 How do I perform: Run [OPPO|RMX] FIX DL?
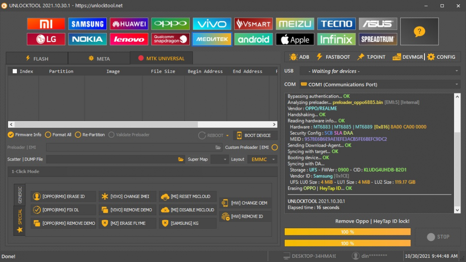pyautogui.click(x=63, y=210)
